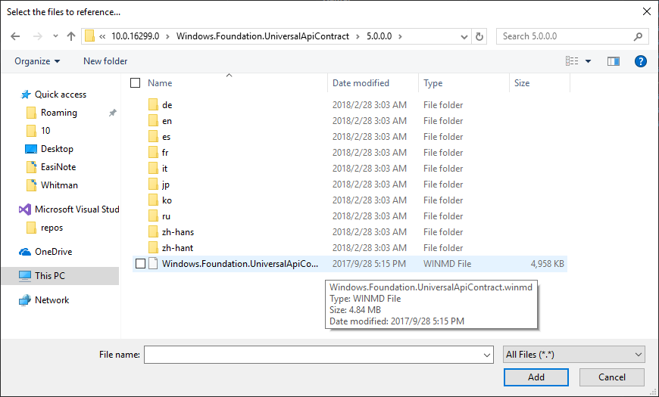
Task: Focus the File name input field
Action: (x=319, y=355)
